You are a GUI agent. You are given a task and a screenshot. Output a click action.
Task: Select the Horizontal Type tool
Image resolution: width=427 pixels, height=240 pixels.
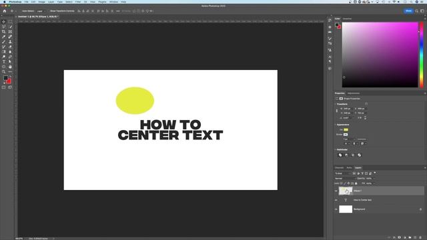click(x=3, y=62)
